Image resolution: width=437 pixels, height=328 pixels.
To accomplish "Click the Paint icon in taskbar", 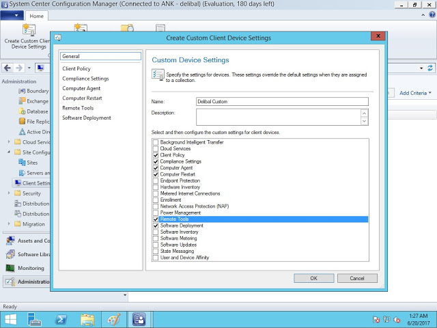I will pos(113,319).
